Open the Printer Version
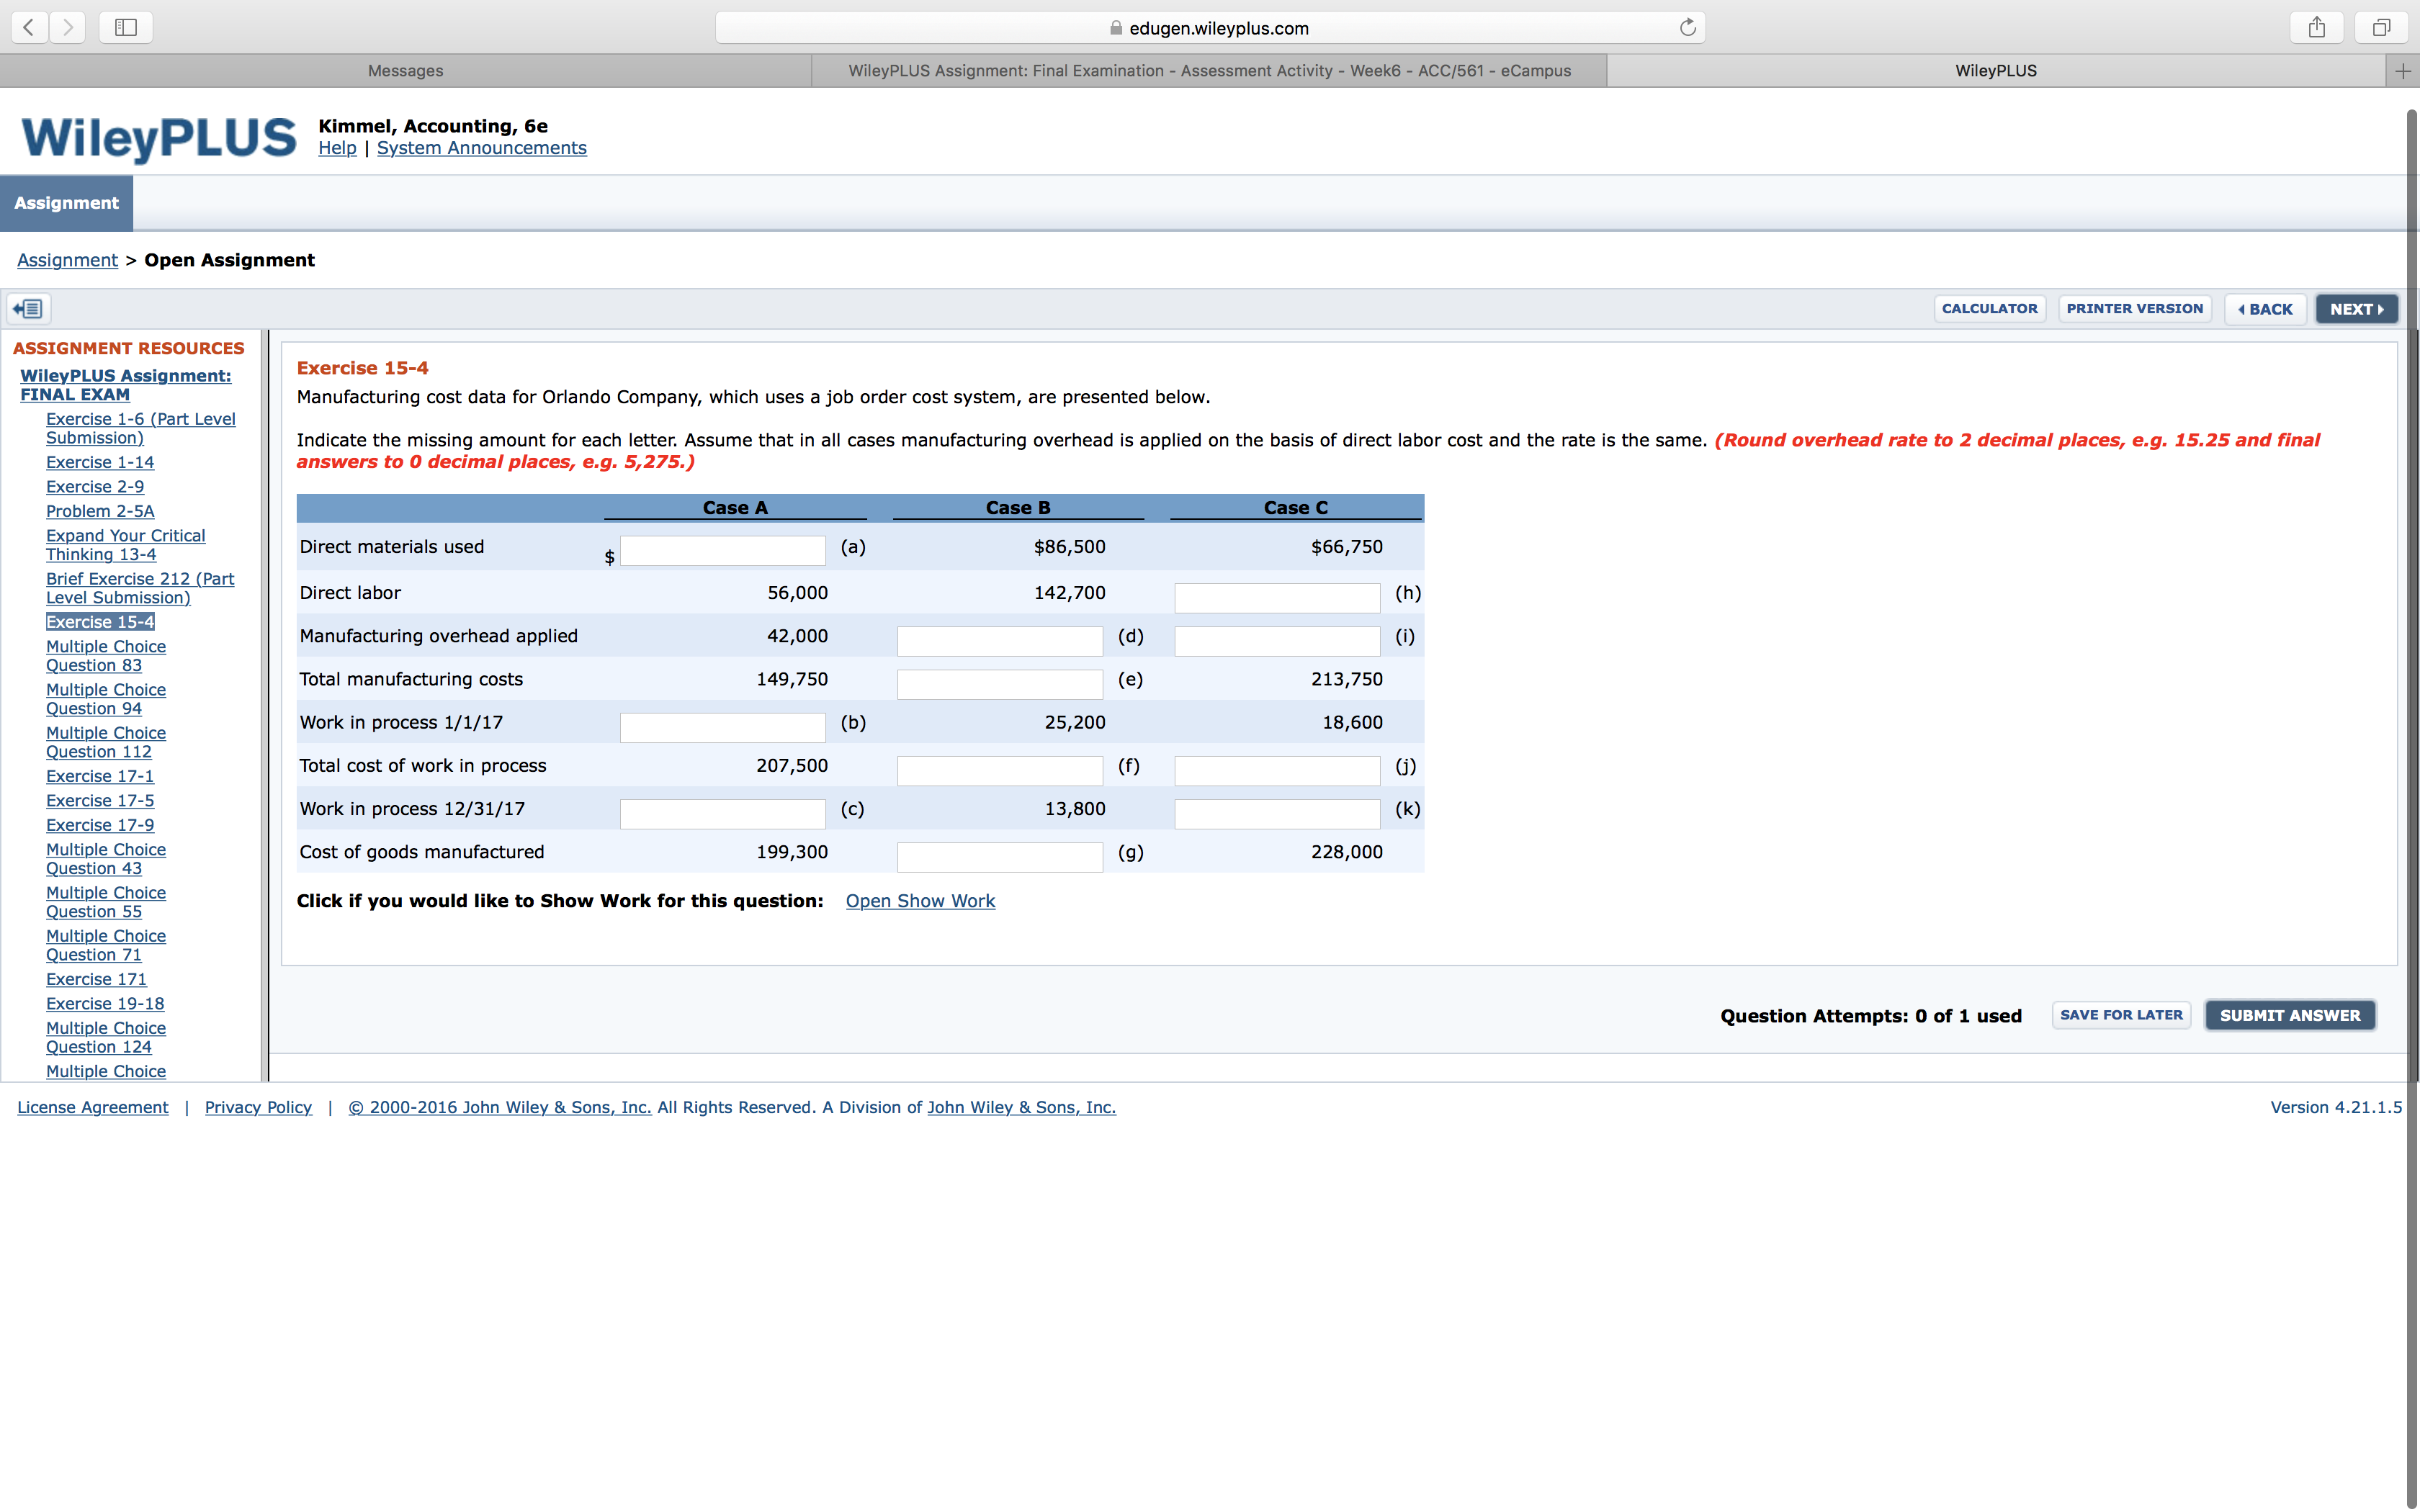Screen dimensions: 2420x1512 (2134, 309)
